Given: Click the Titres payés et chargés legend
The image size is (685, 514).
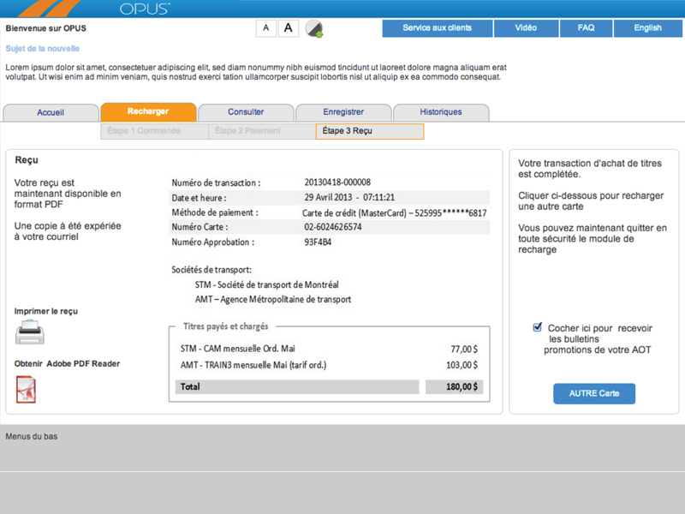Looking at the screenshot, I should click(x=226, y=326).
